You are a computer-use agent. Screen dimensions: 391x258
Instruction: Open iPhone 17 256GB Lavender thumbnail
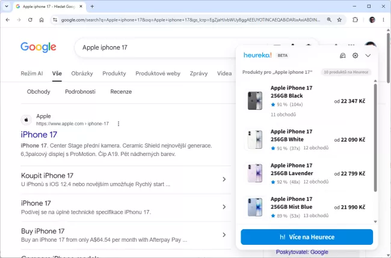point(255,173)
